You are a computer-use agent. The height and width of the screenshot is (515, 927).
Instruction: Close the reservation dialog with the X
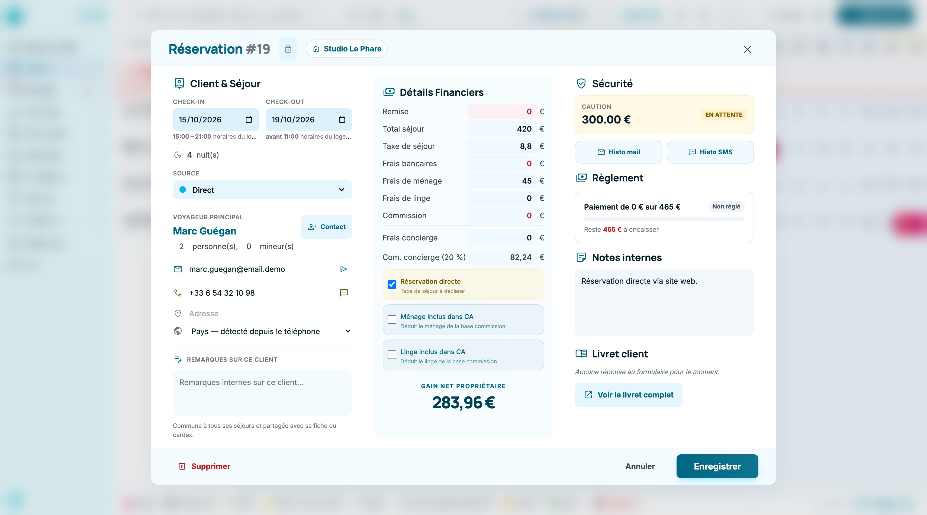748,49
